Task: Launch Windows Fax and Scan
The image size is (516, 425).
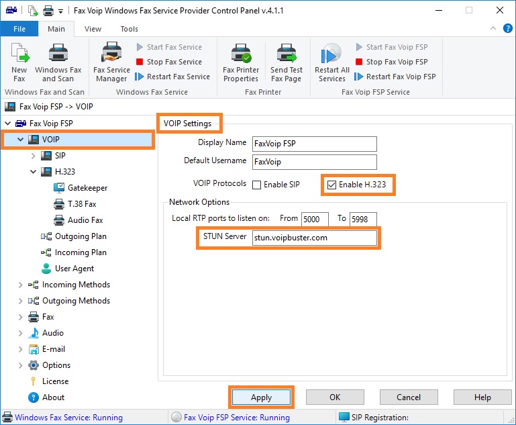Action: coord(58,62)
